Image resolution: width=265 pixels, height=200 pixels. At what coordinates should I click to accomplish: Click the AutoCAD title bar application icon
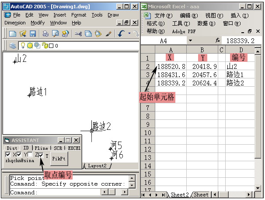point(7,7)
